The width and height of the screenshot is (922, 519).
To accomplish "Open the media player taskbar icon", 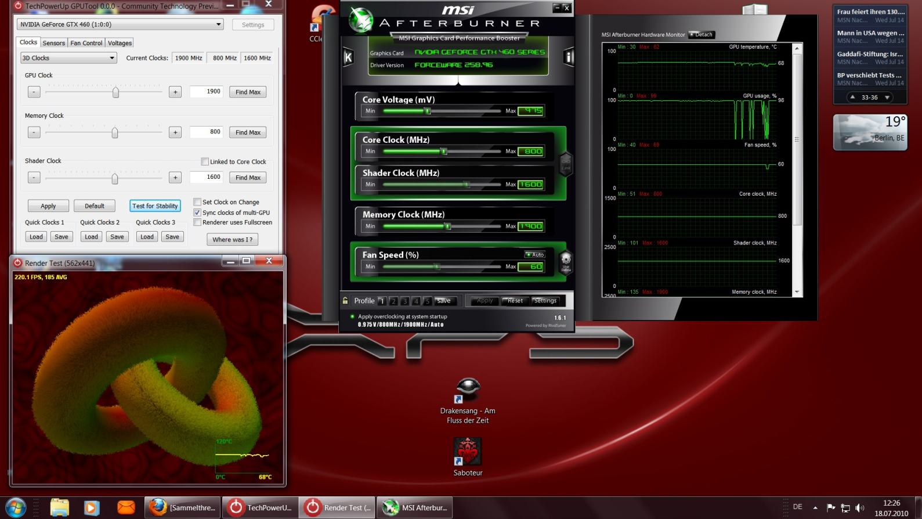I will tap(91, 507).
